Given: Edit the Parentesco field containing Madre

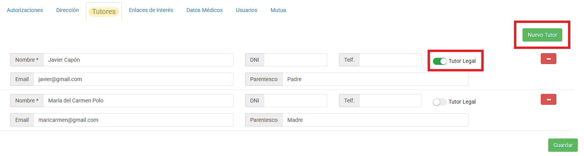Looking at the screenshot, I should pyautogui.click(x=375, y=120).
